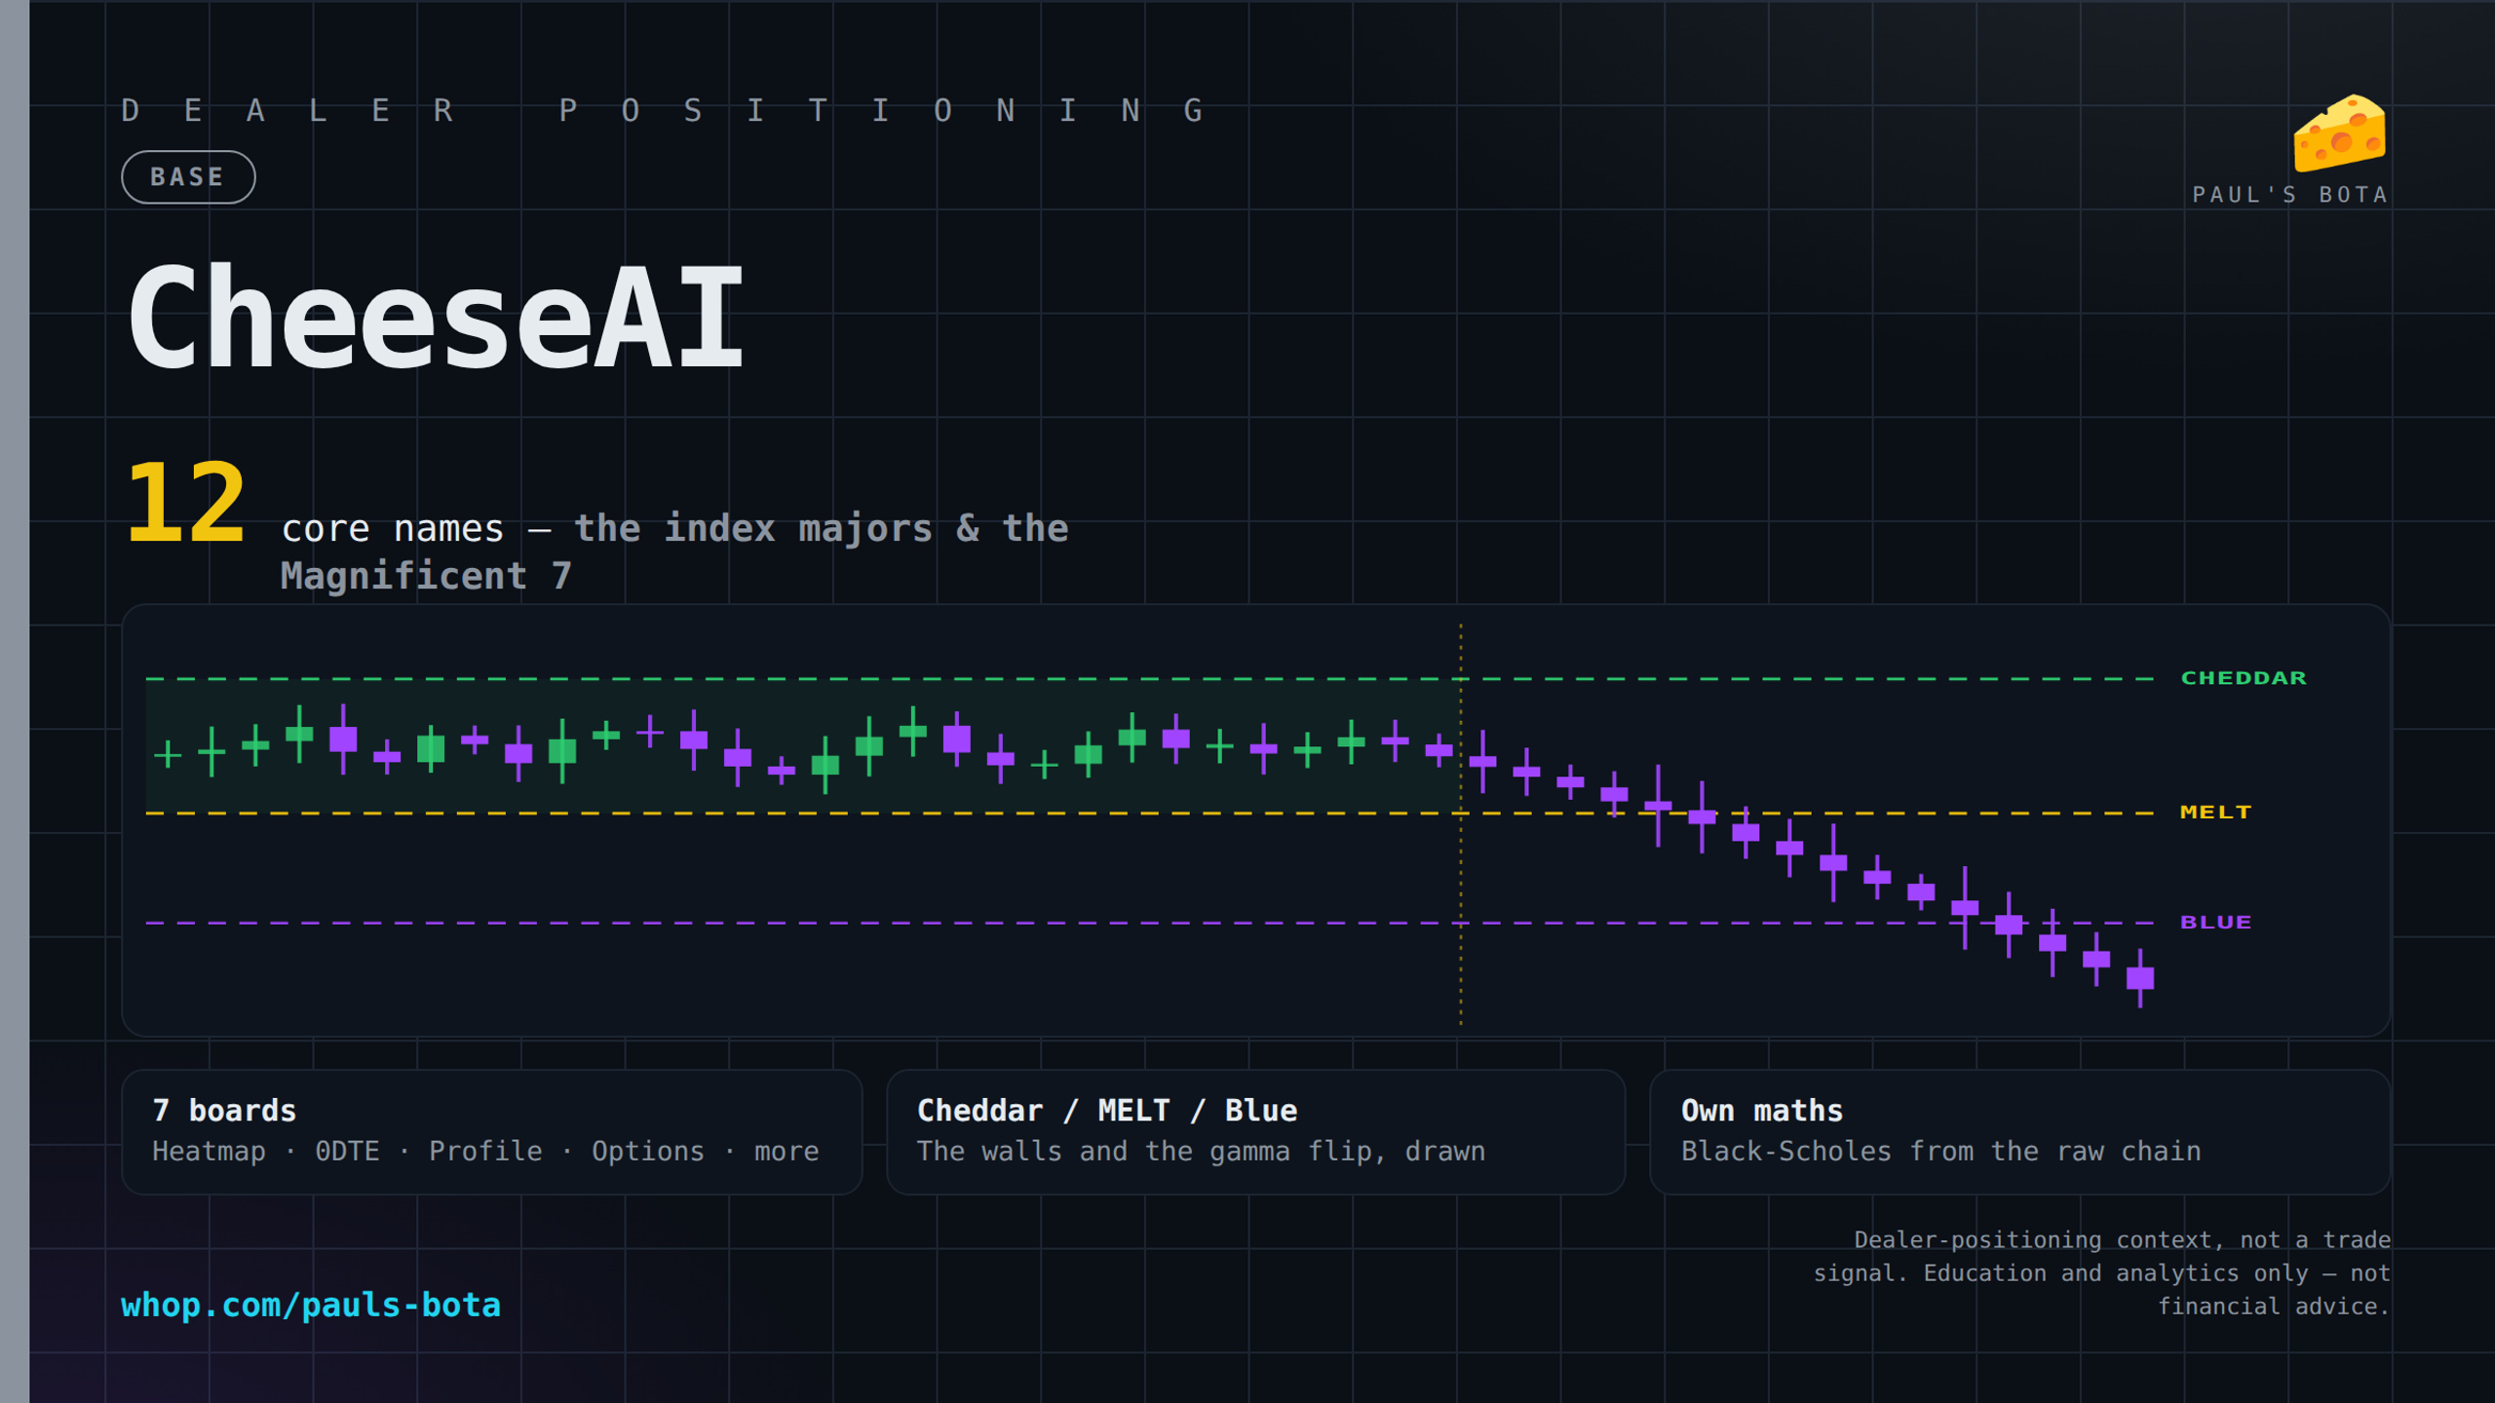This screenshot has width=2495, height=1403.
Task: Click the yellow number 12
Action: click(x=185, y=503)
